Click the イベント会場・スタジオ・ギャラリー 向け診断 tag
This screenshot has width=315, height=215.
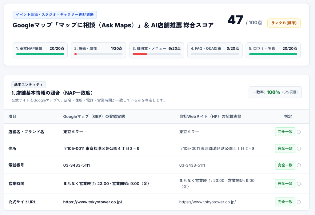coord(55,15)
